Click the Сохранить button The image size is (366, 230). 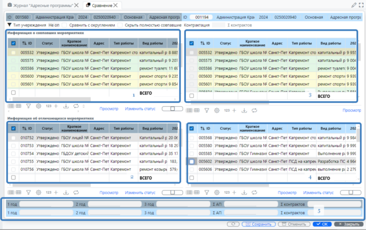258,224
